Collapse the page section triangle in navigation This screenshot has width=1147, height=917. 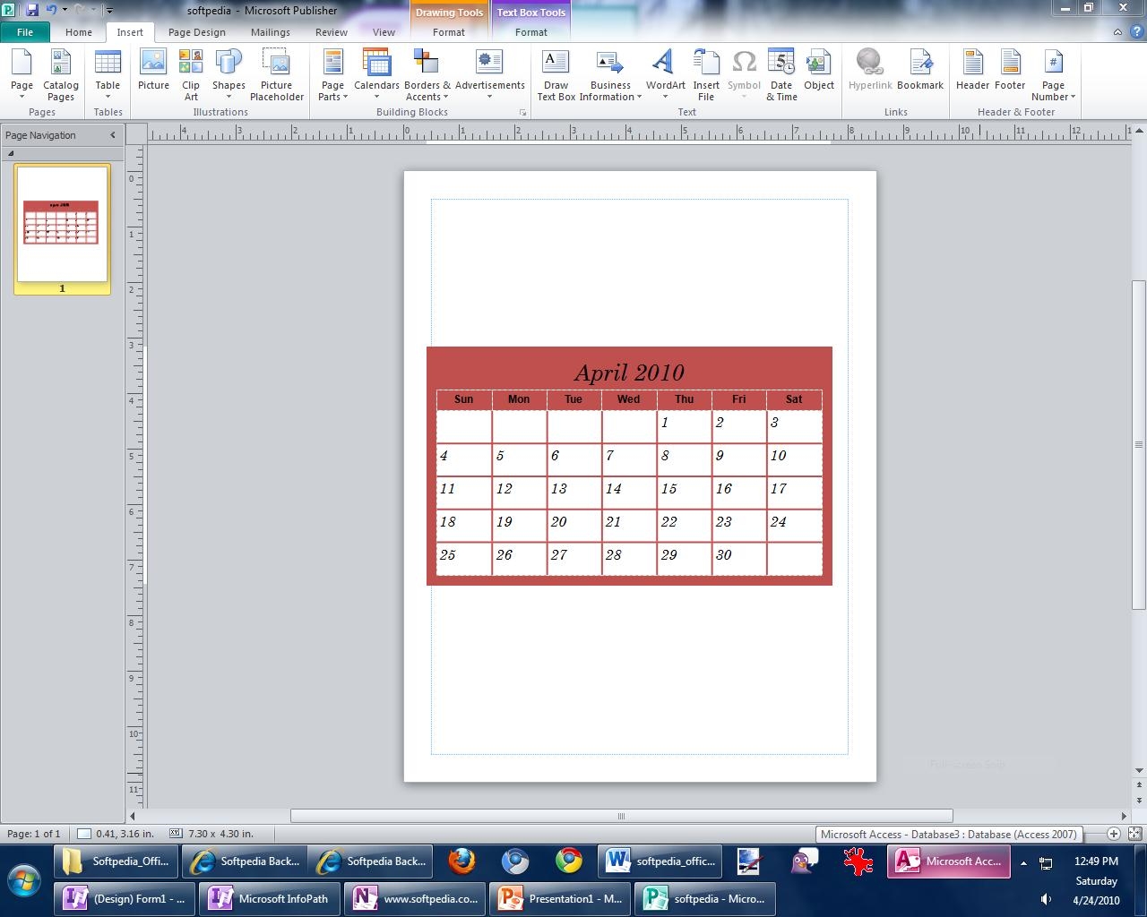tap(11, 153)
